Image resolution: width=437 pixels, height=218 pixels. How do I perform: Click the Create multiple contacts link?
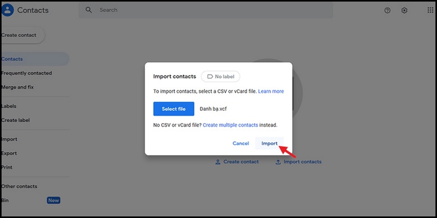(230, 125)
